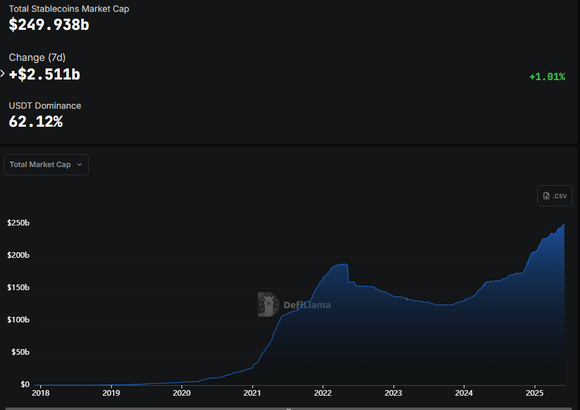Click the file download icon in .csv button
Screen dimensions: 580x410
[x=546, y=196]
